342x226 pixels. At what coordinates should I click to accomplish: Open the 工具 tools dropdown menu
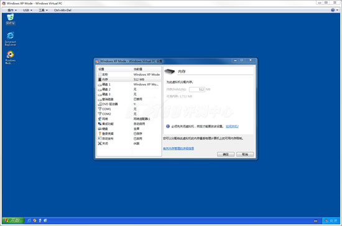pos(43,10)
